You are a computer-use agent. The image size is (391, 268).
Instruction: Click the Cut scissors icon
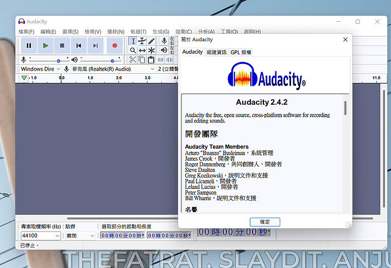click(x=133, y=60)
